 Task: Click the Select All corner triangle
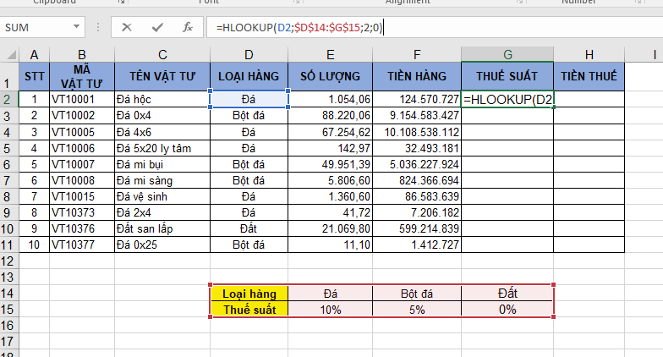coord(9,55)
